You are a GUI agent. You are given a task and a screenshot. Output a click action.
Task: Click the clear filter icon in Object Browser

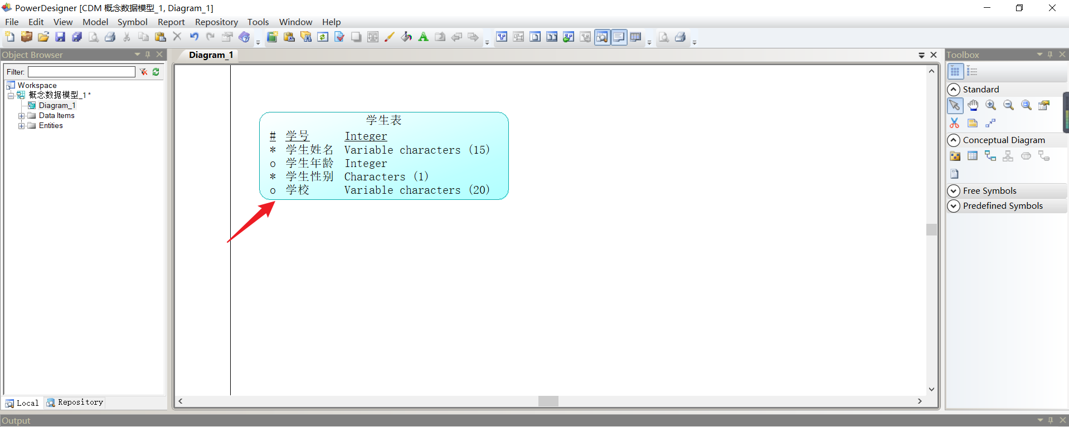(x=143, y=72)
